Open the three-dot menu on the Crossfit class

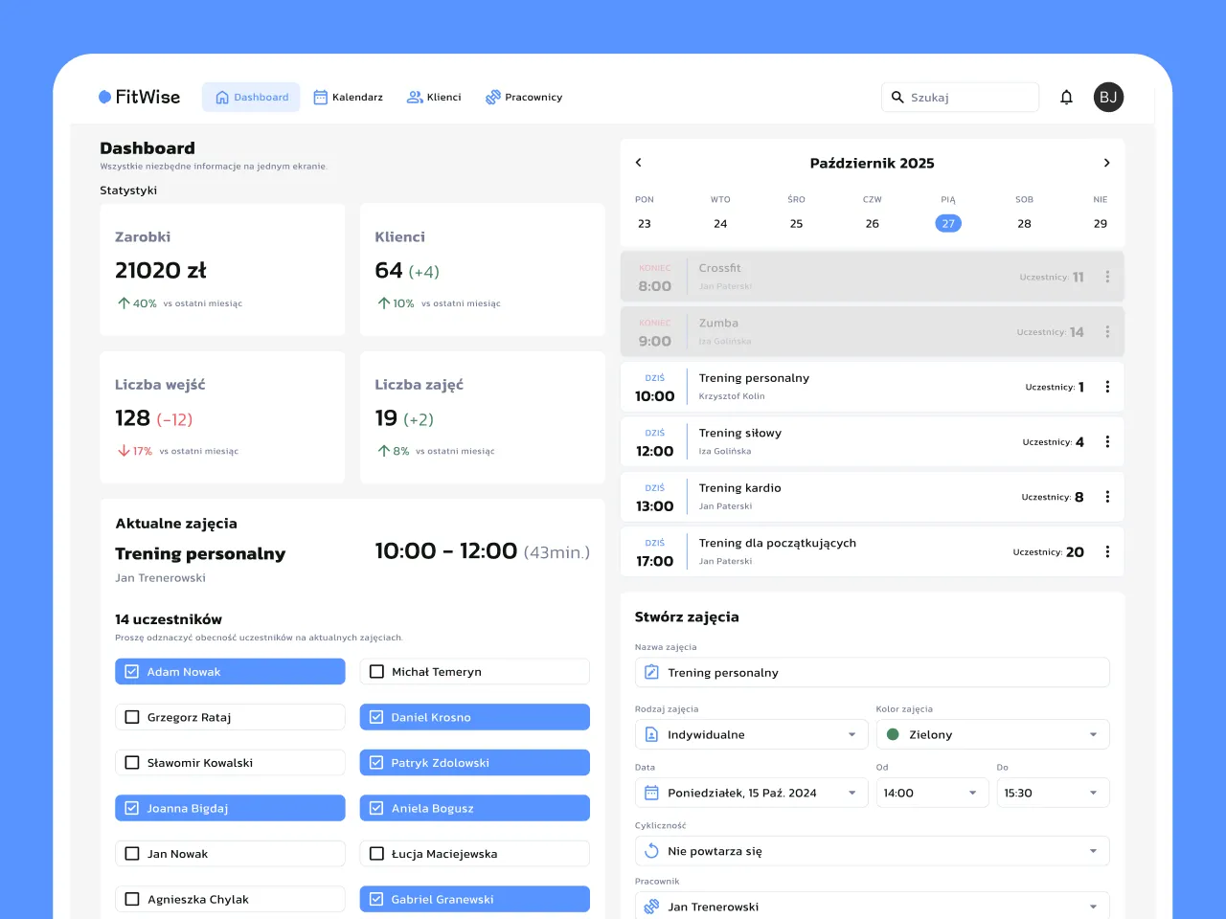click(1107, 276)
